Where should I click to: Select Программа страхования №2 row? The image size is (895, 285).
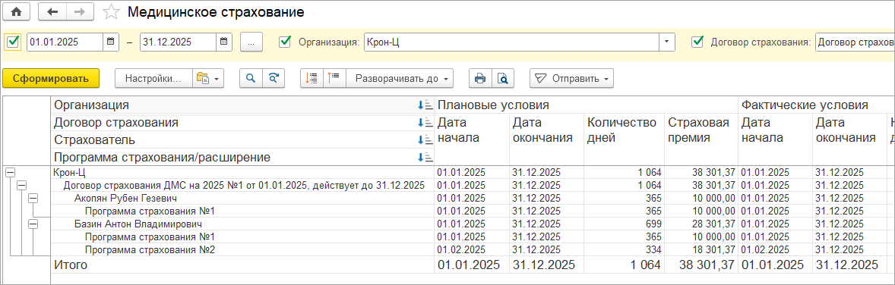(242, 249)
